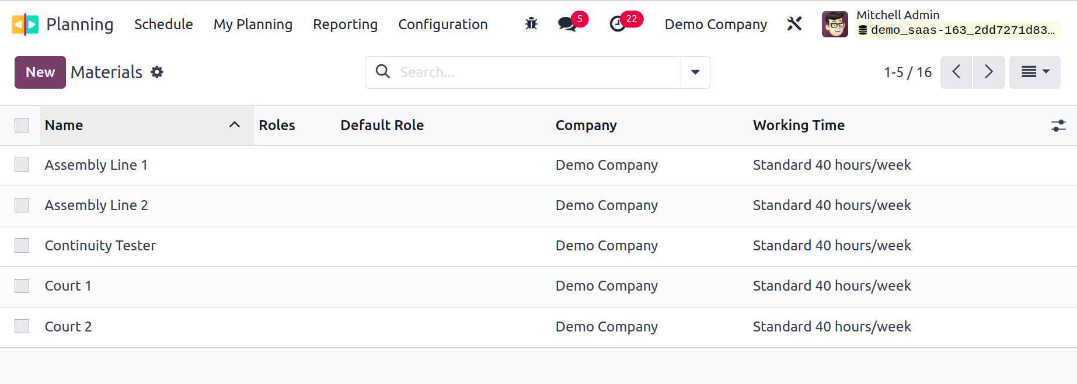Select the Court 1 row checkbox
The height and width of the screenshot is (384, 1077).
pos(22,286)
